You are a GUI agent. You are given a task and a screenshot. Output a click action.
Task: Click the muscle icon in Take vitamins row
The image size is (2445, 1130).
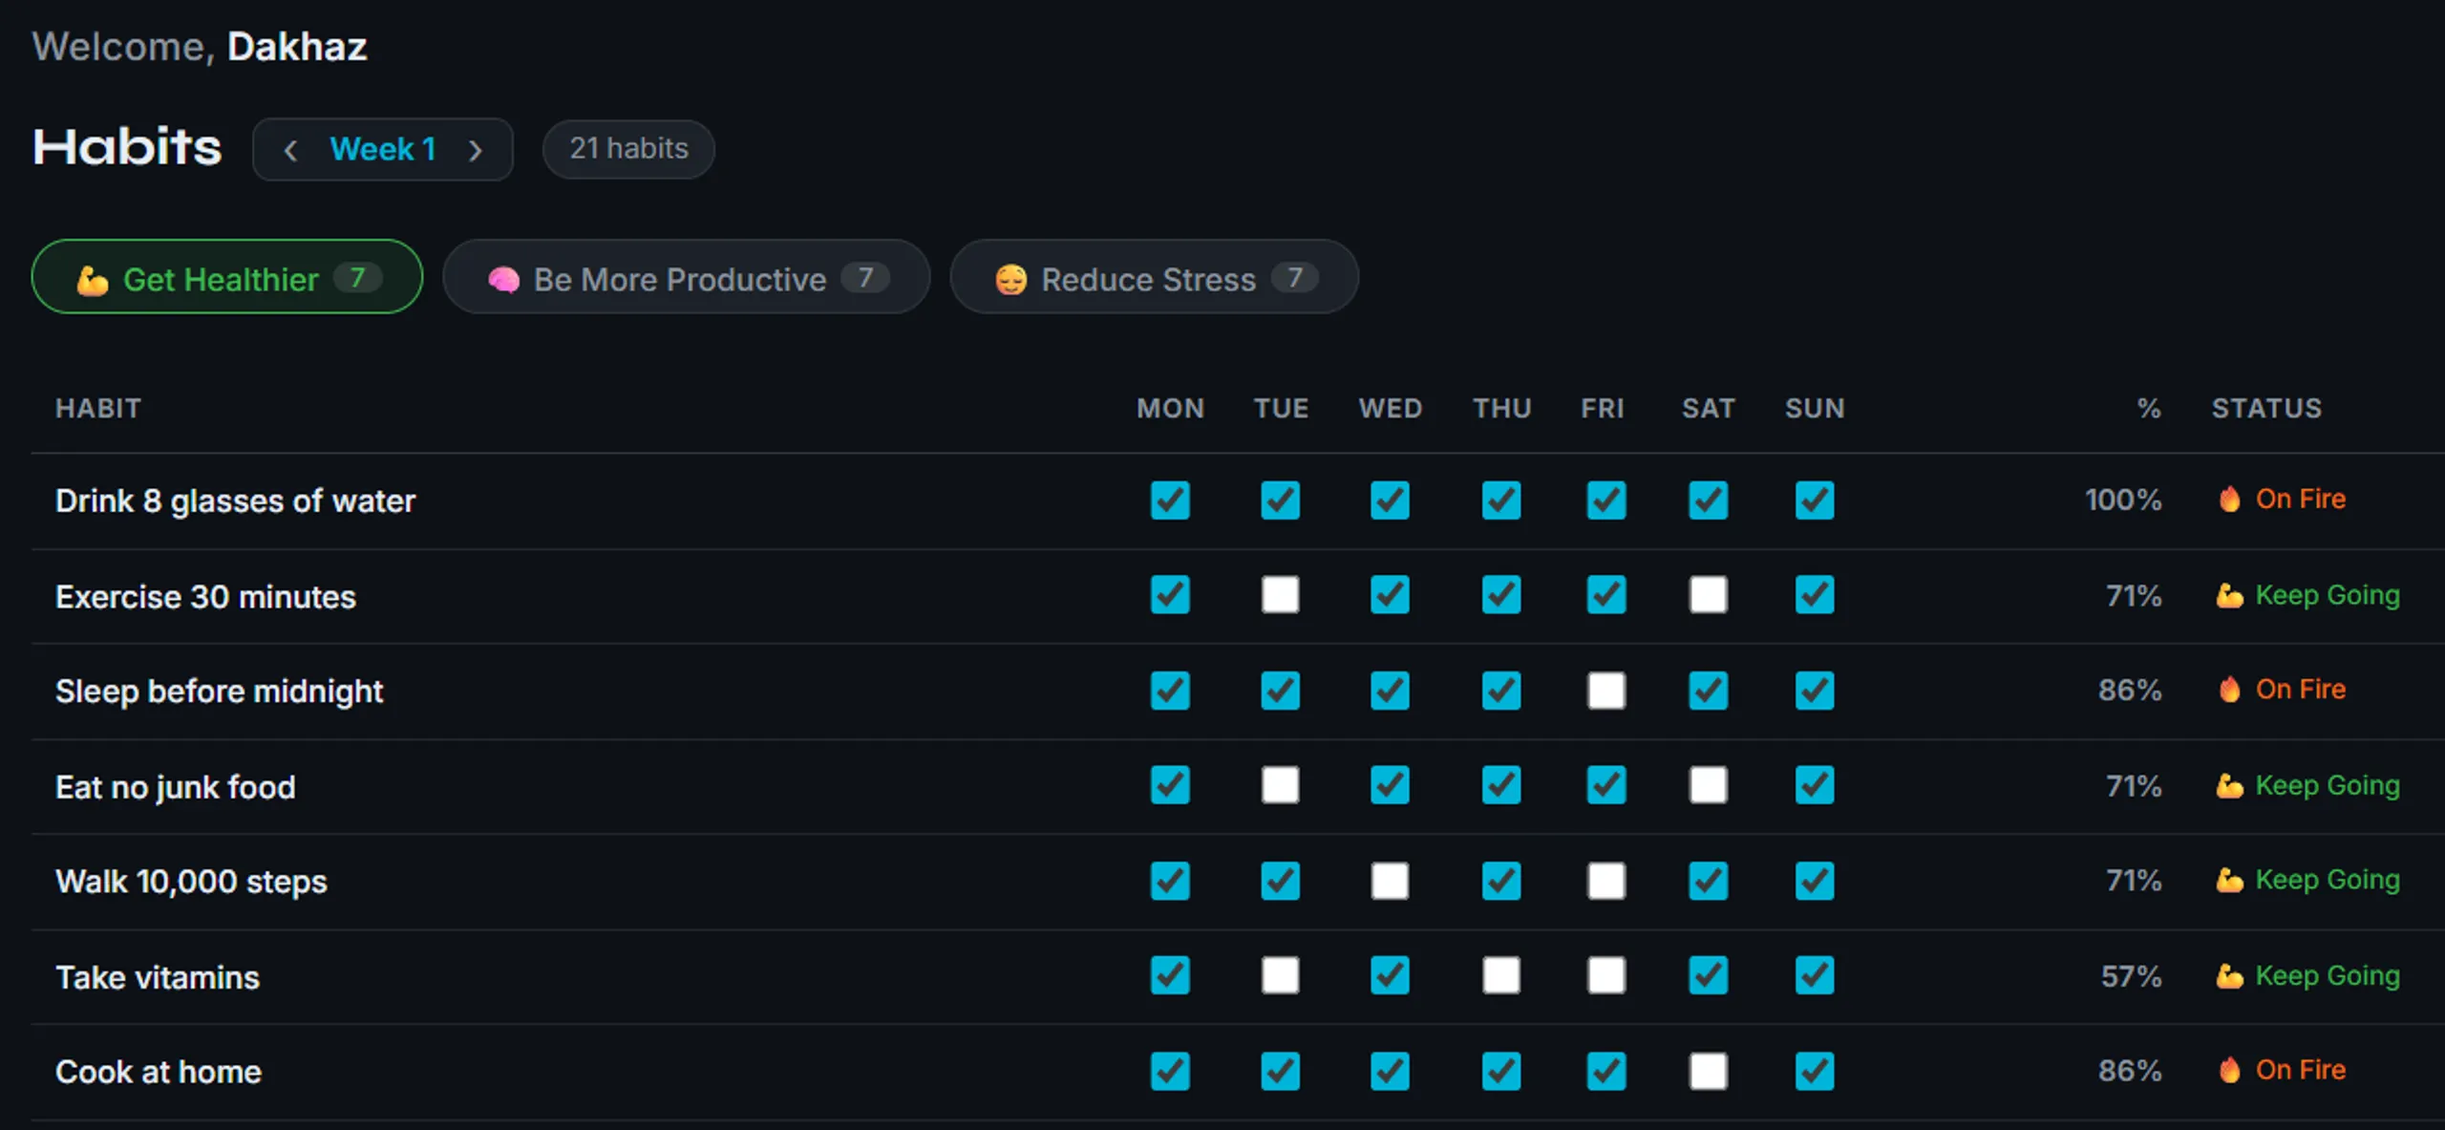[x=2229, y=975]
